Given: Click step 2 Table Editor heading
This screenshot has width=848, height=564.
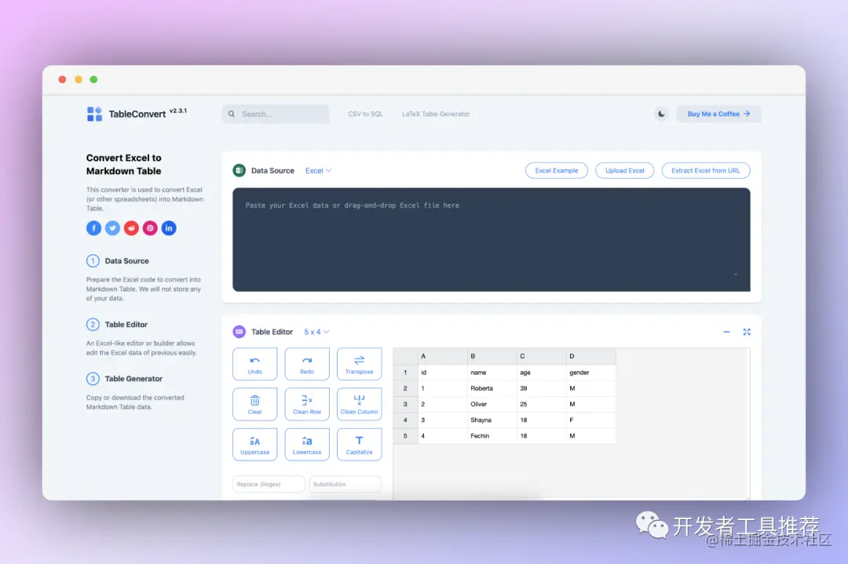Looking at the screenshot, I should click(126, 325).
